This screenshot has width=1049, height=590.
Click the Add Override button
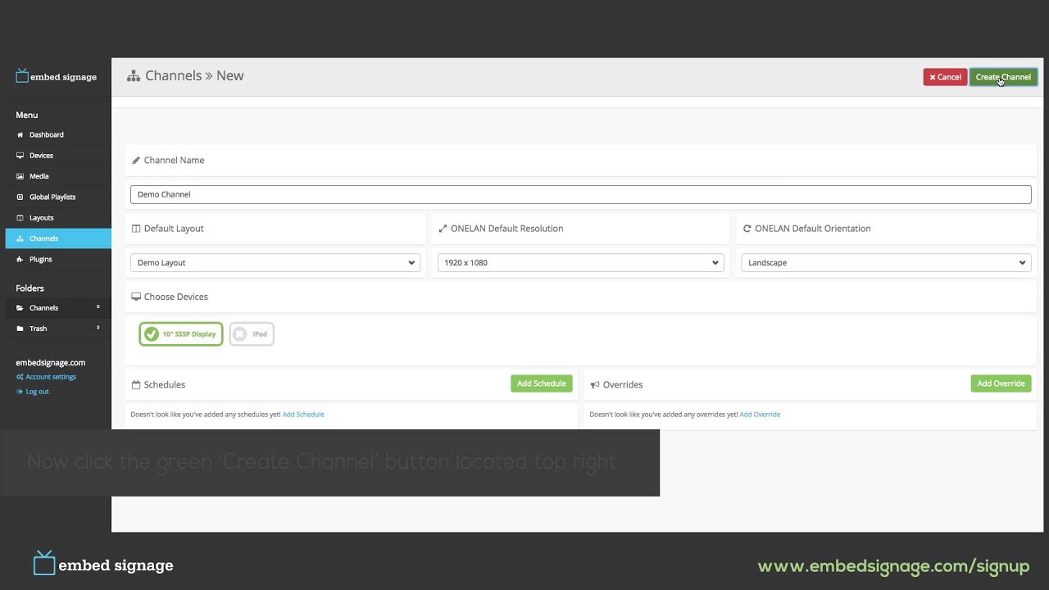click(1001, 383)
